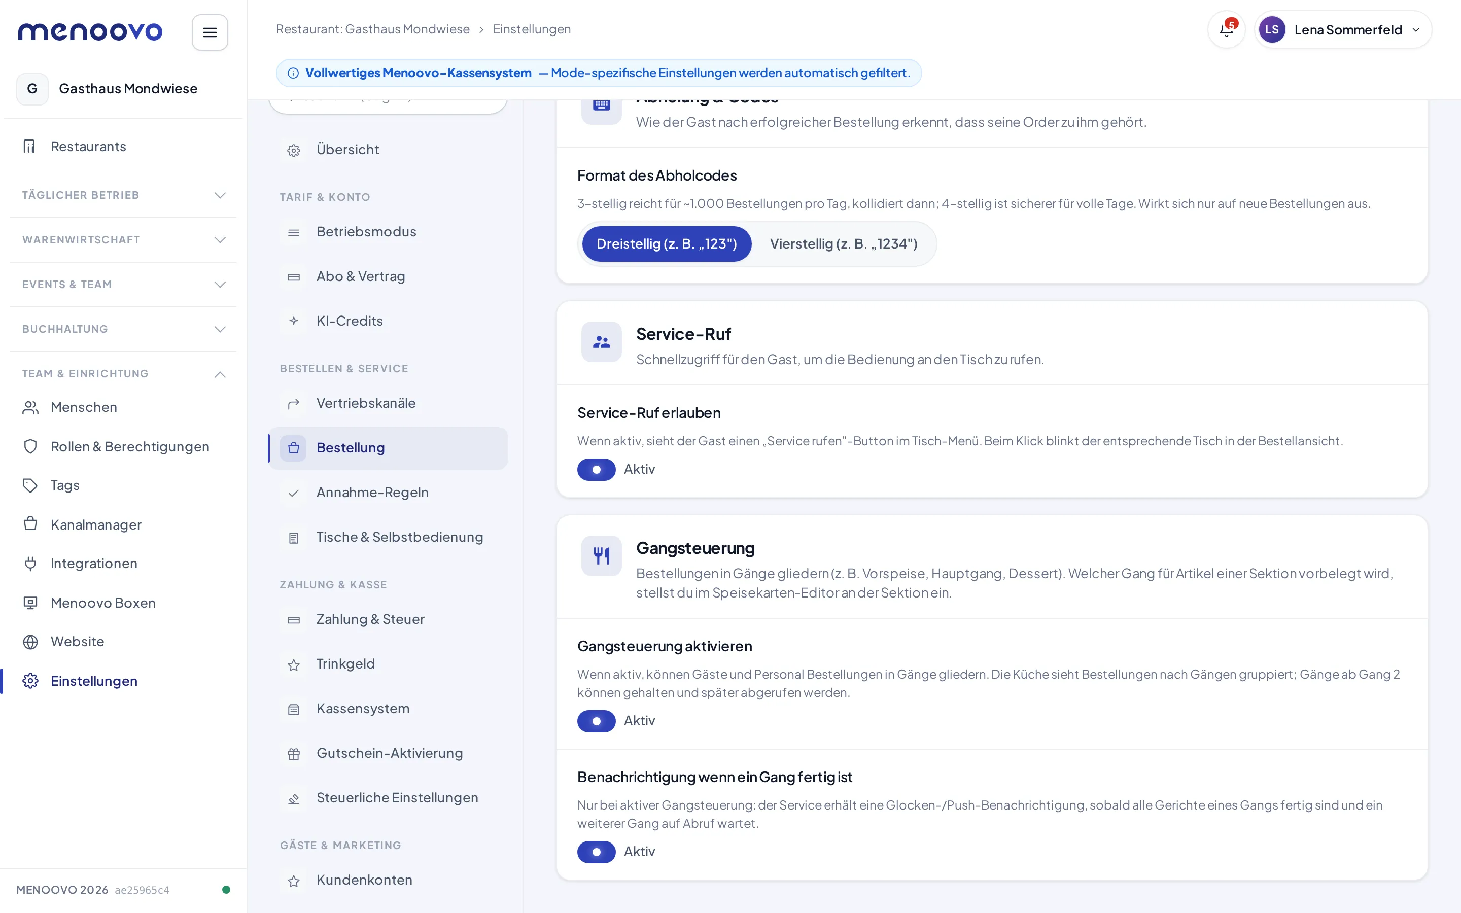Click the Einstellungen gear icon in sidebar
This screenshot has width=1461, height=913.
tap(30, 681)
